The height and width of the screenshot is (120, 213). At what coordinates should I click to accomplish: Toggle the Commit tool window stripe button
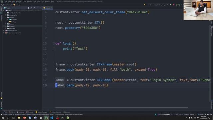tap(1, 18)
